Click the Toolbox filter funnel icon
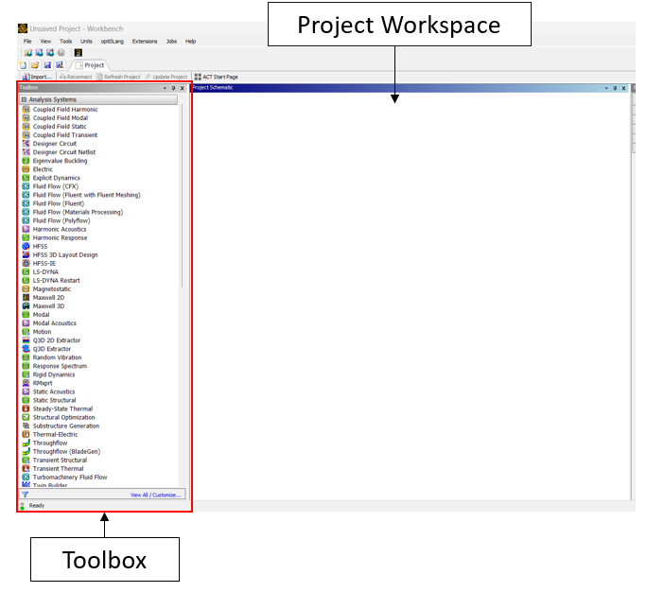Screen dimensions: 647x592 click(x=26, y=494)
